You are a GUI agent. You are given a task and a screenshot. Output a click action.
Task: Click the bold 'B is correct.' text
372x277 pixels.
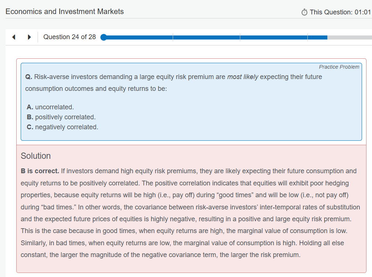pos(40,171)
